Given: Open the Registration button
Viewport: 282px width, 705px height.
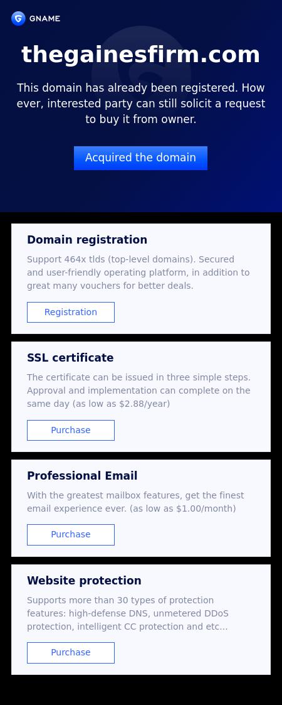Looking at the screenshot, I should [x=70, y=312].
